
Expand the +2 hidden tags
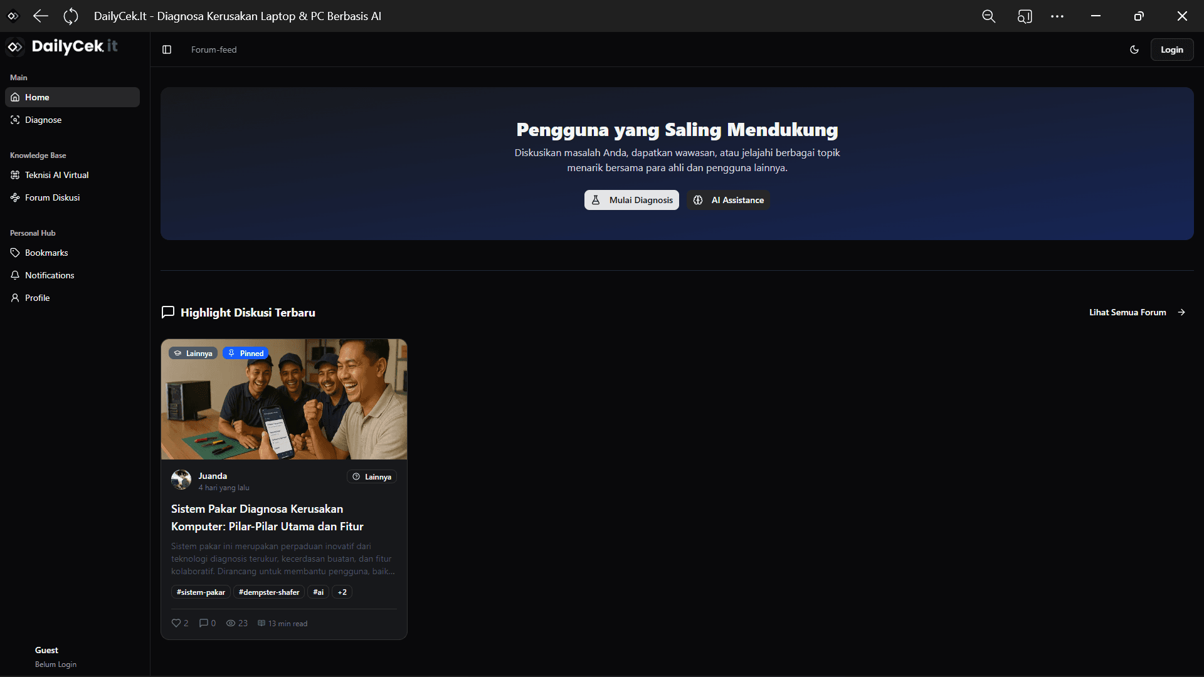tap(342, 592)
